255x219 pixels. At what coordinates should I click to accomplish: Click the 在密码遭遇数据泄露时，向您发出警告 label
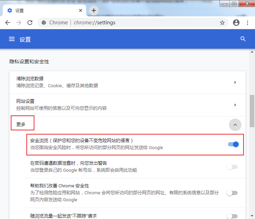68,163
